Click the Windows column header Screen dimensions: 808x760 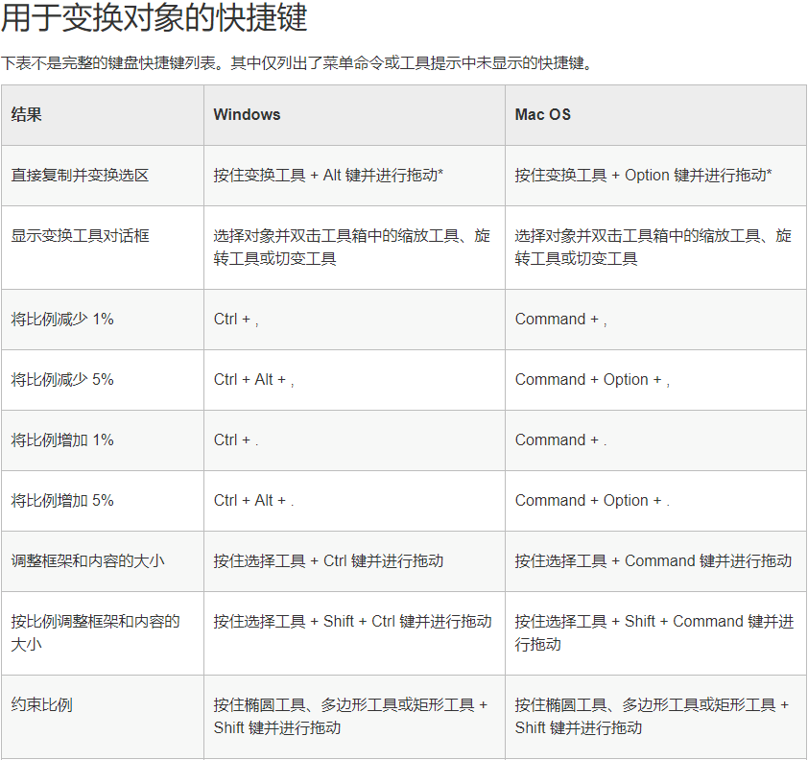click(354, 115)
